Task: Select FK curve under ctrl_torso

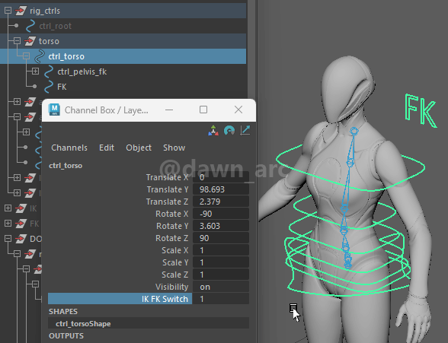Action: [x=62, y=87]
